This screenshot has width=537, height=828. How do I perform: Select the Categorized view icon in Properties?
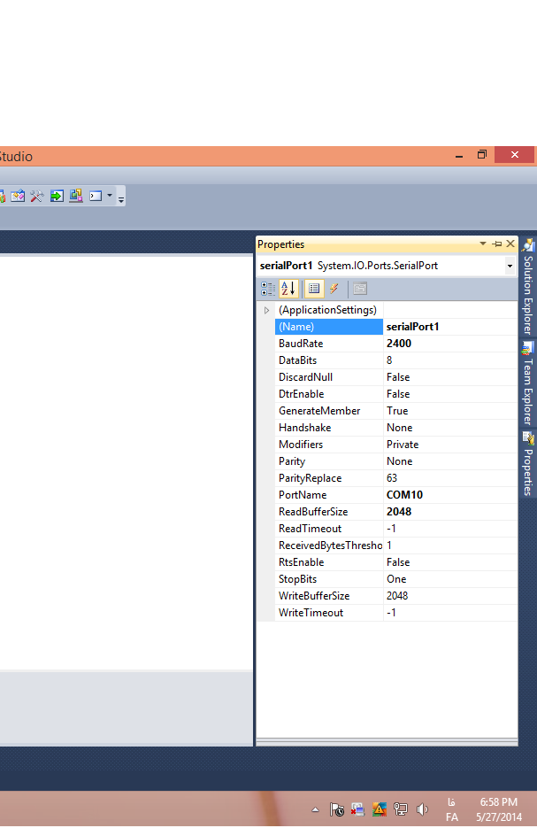[268, 289]
